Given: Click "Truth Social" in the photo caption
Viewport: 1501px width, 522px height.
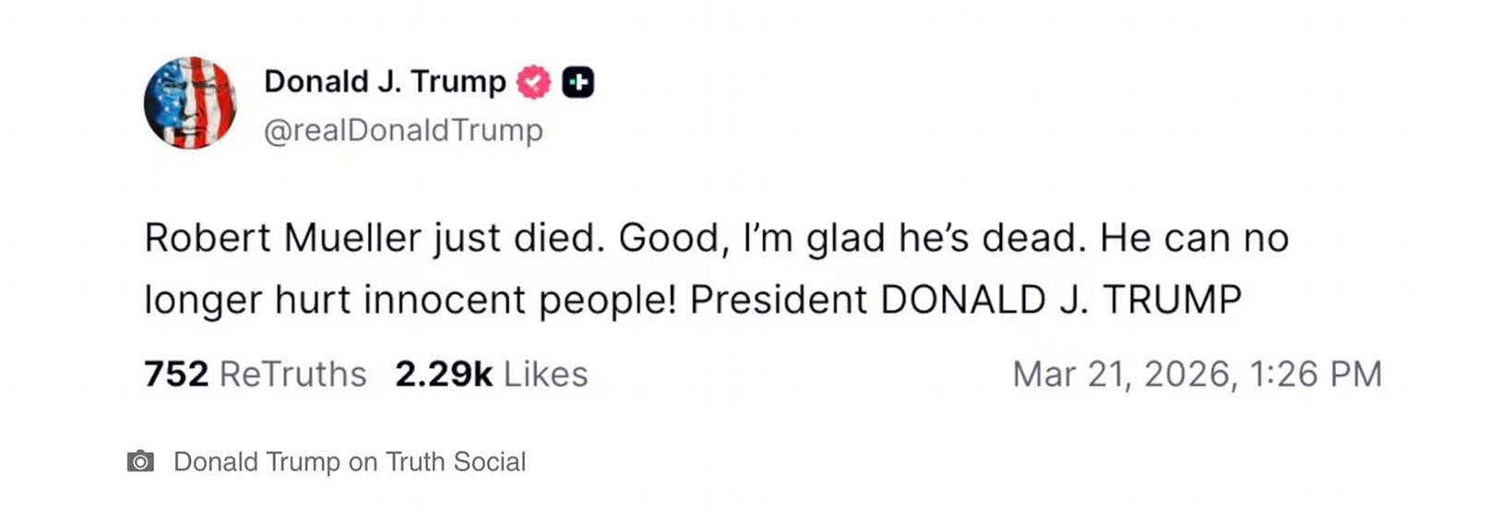Looking at the screenshot, I should click(x=456, y=461).
